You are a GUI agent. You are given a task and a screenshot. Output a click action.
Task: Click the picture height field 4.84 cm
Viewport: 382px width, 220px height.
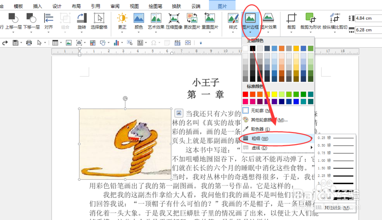pos(368,18)
